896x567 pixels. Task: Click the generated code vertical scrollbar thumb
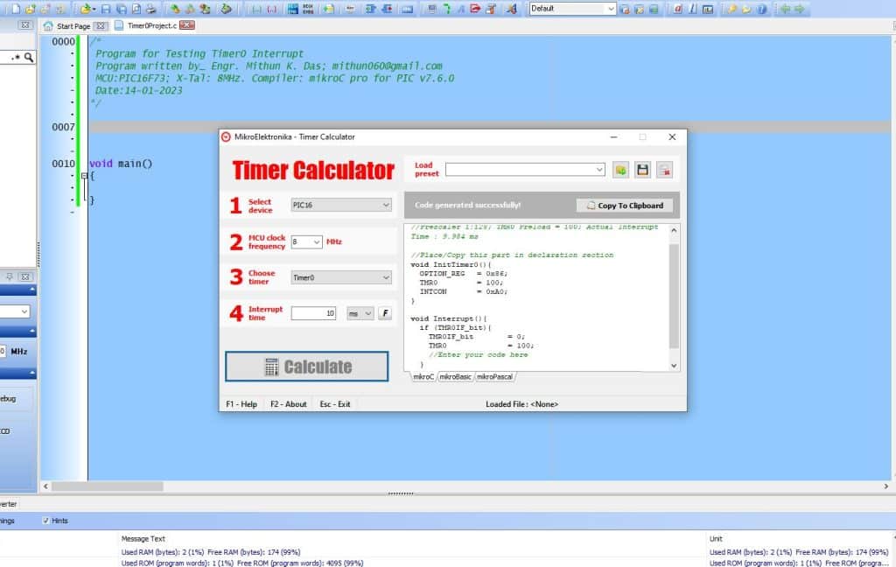(674, 296)
